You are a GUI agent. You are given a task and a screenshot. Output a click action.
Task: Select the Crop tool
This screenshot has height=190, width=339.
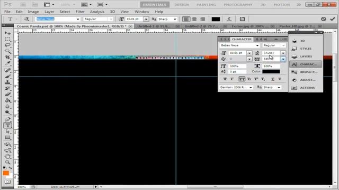pos(7,58)
